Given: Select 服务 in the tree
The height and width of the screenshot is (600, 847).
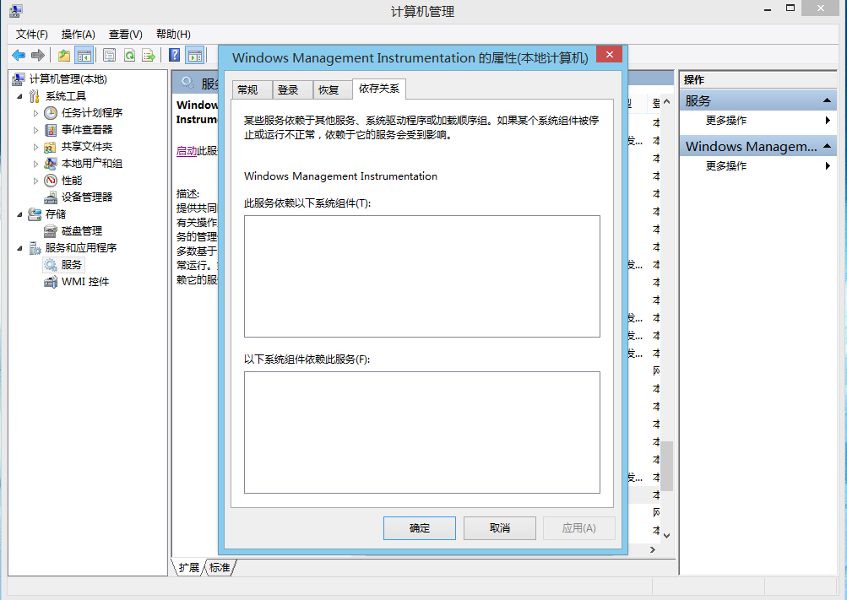Looking at the screenshot, I should [x=71, y=264].
